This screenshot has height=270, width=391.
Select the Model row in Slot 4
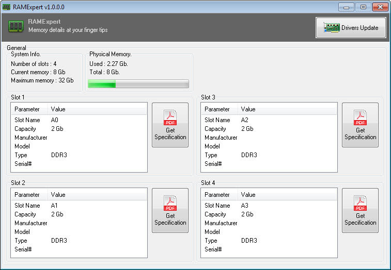(x=269, y=232)
